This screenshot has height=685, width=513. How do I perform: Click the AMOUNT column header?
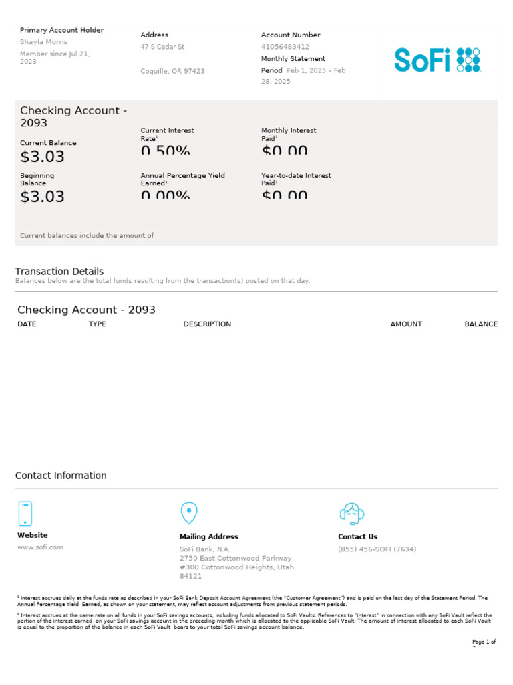pos(406,324)
